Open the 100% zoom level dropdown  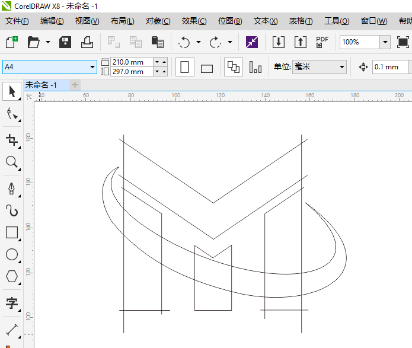385,42
